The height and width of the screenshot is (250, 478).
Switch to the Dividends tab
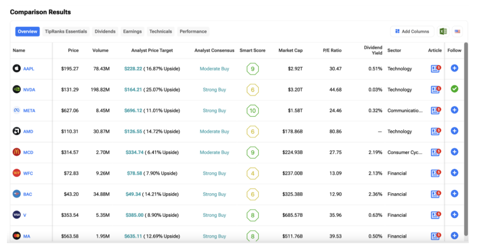click(x=105, y=31)
